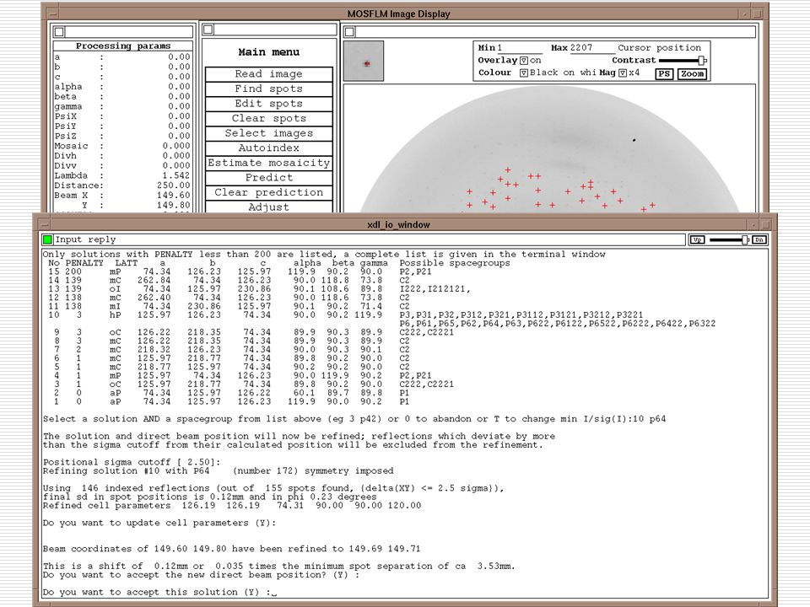
Task: Maximize the MOSFLM Image Display window
Action: (x=758, y=14)
